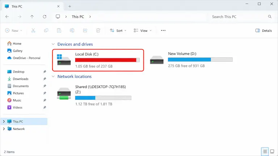Select the This PC tab

[x=33, y=6]
